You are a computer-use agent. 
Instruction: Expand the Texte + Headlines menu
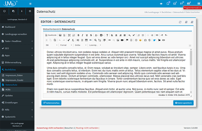[x=17, y=41]
